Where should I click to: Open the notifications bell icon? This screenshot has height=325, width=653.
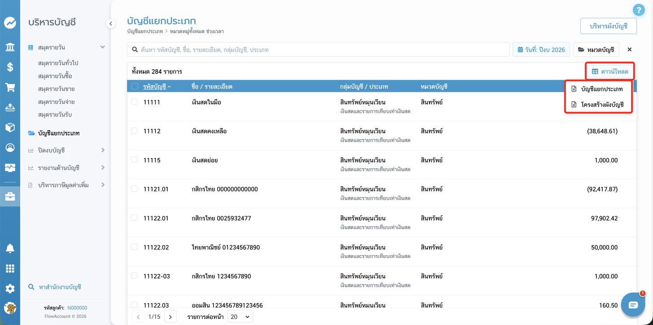click(10, 248)
